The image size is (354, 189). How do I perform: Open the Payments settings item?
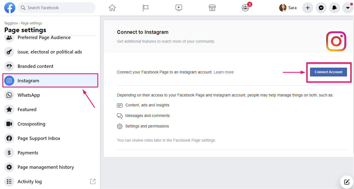28,153
